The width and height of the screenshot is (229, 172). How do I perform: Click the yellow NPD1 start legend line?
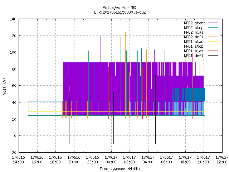(213, 42)
